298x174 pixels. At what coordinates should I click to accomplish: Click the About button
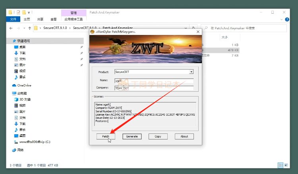[184, 136]
